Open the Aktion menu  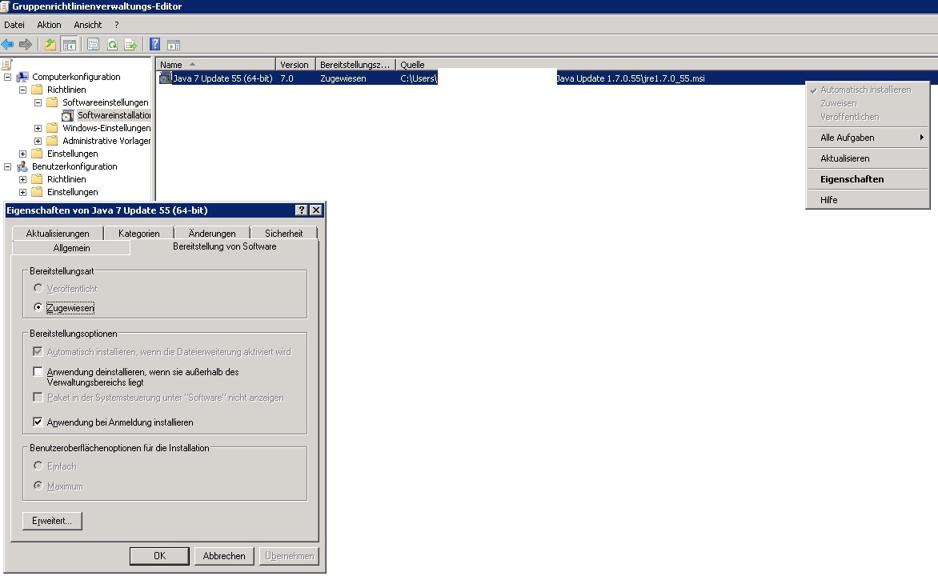pyautogui.click(x=49, y=25)
